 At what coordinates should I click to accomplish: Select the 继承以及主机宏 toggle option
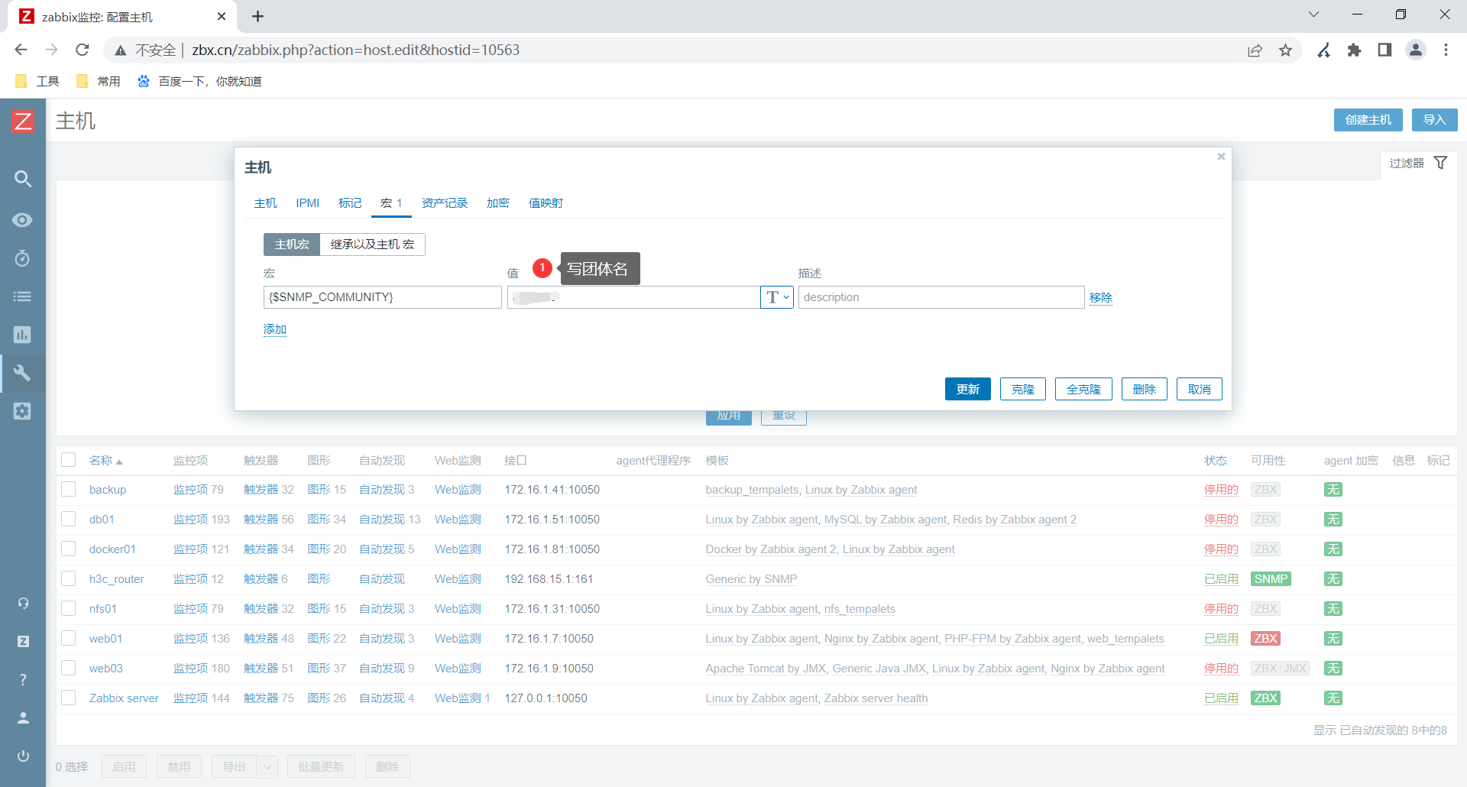coord(372,245)
